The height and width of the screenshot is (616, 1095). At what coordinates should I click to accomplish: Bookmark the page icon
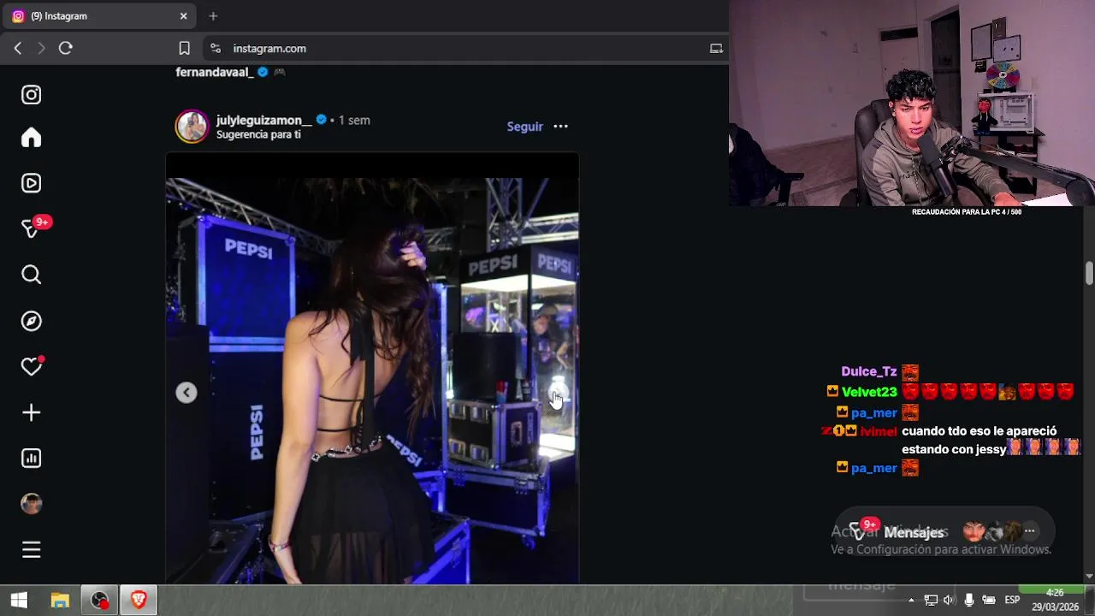(184, 49)
